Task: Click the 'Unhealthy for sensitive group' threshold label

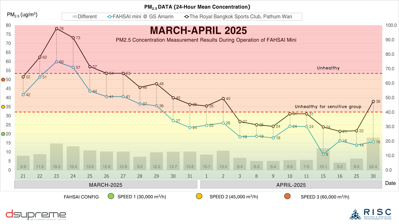Action: pyautogui.click(x=328, y=107)
